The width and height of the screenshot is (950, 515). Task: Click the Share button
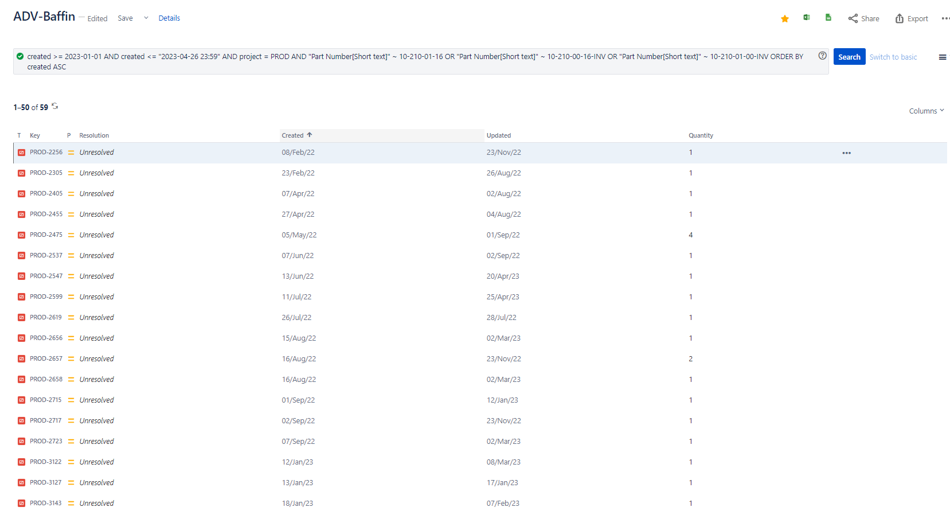(x=863, y=18)
